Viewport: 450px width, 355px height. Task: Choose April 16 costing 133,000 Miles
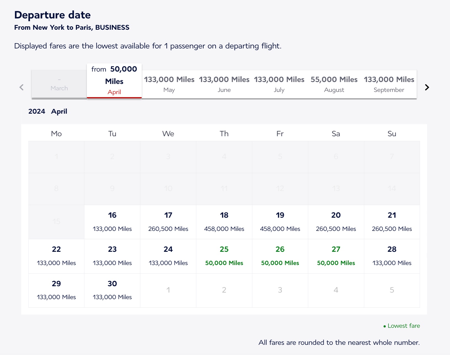click(x=112, y=222)
